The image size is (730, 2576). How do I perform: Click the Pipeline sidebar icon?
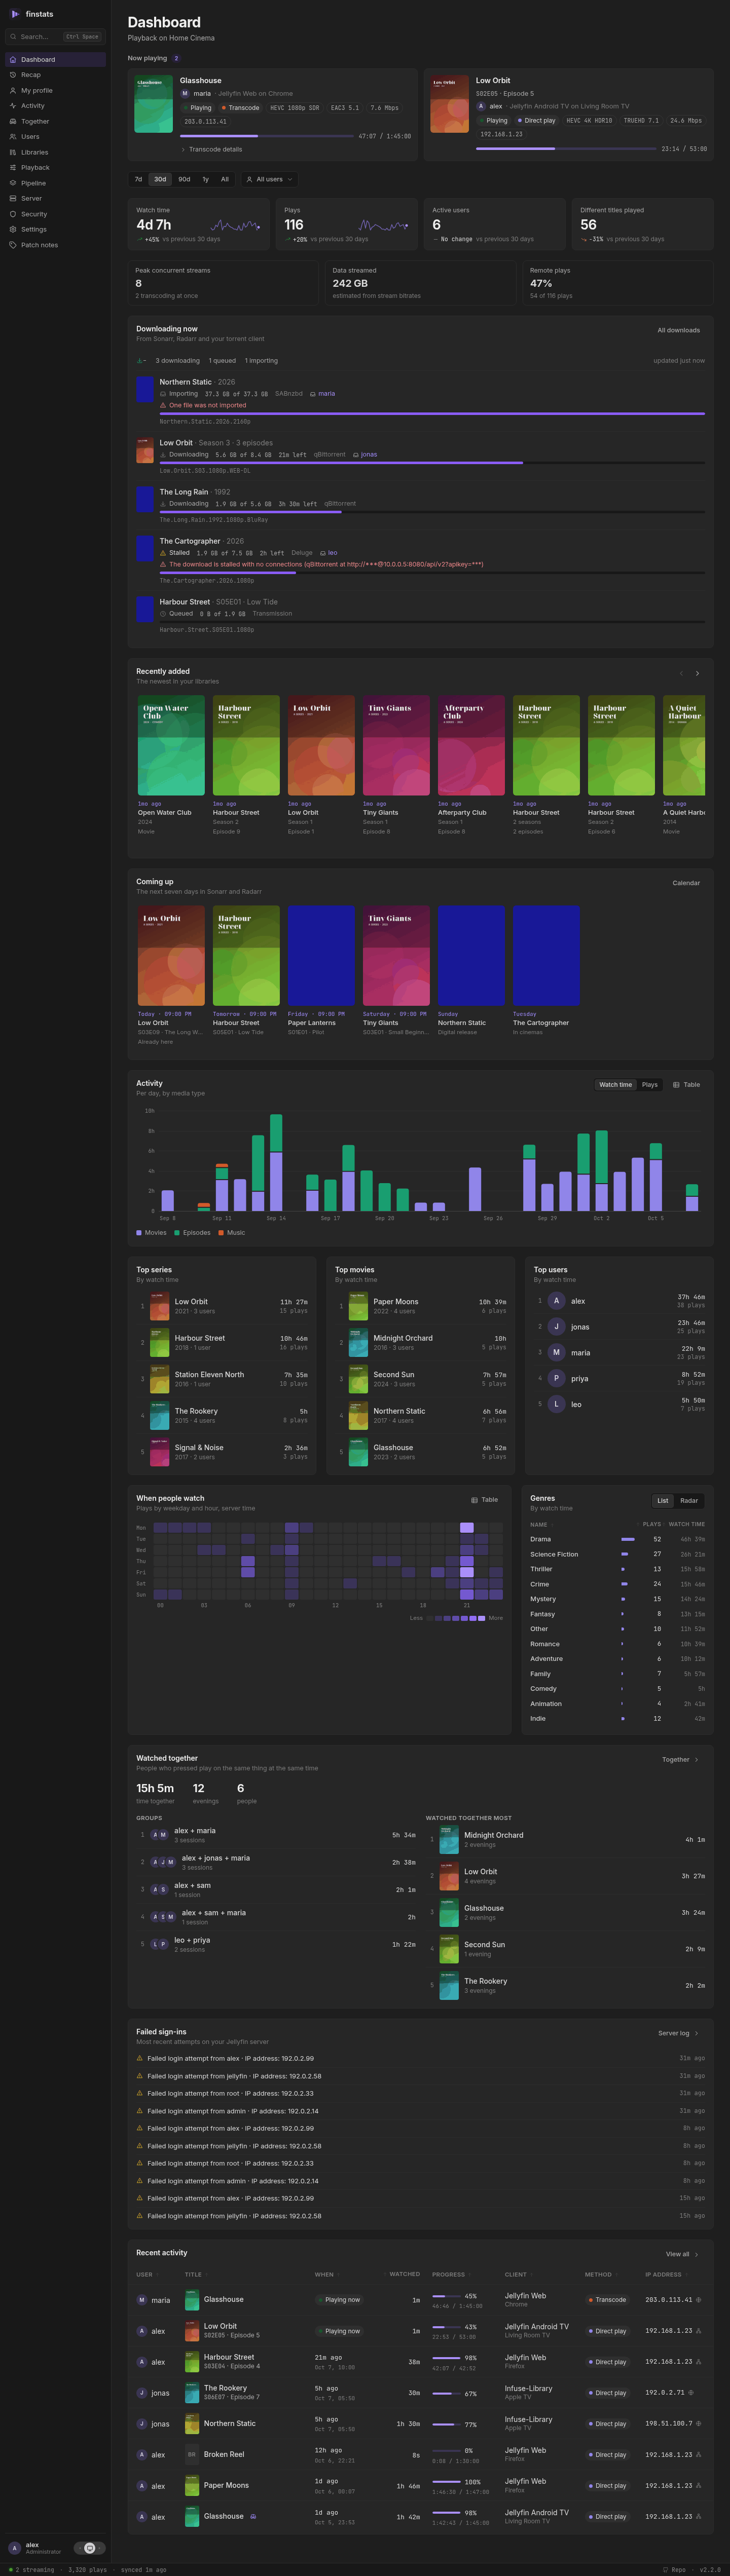(13, 183)
